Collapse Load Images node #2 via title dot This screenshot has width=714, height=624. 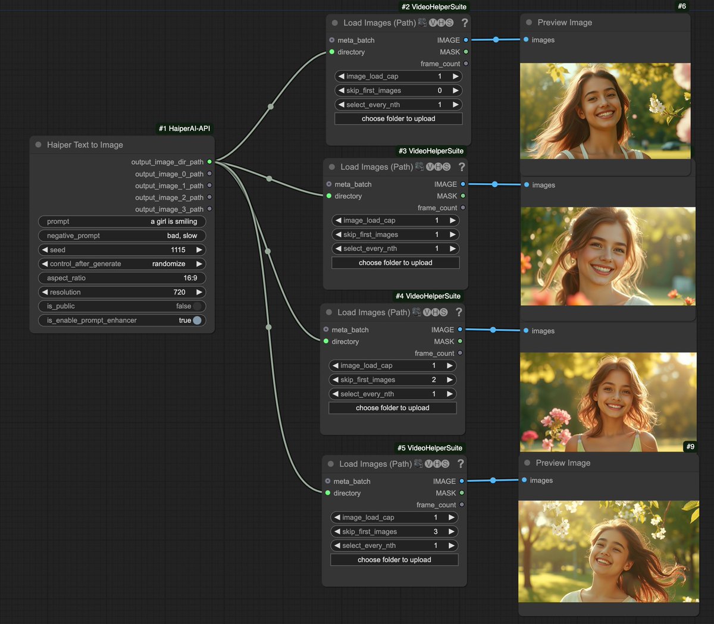[x=335, y=23]
